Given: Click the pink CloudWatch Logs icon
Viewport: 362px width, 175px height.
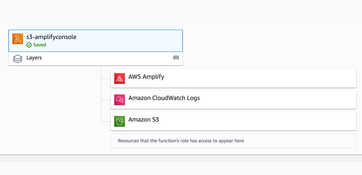Looking at the screenshot, I should point(120,100).
